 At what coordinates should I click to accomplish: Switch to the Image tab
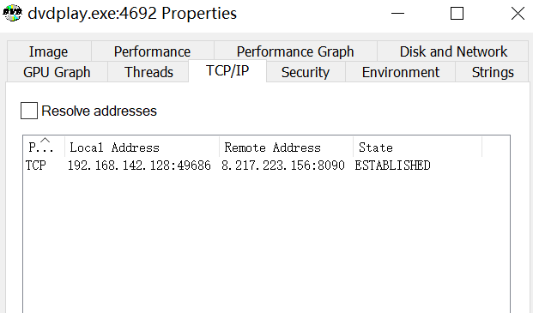pyautogui.click(x=49, y=51)
